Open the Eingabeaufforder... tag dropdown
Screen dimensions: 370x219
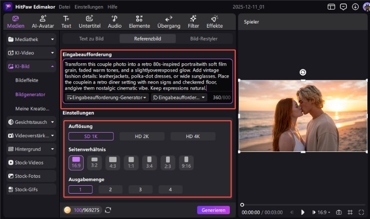point(179,97)
